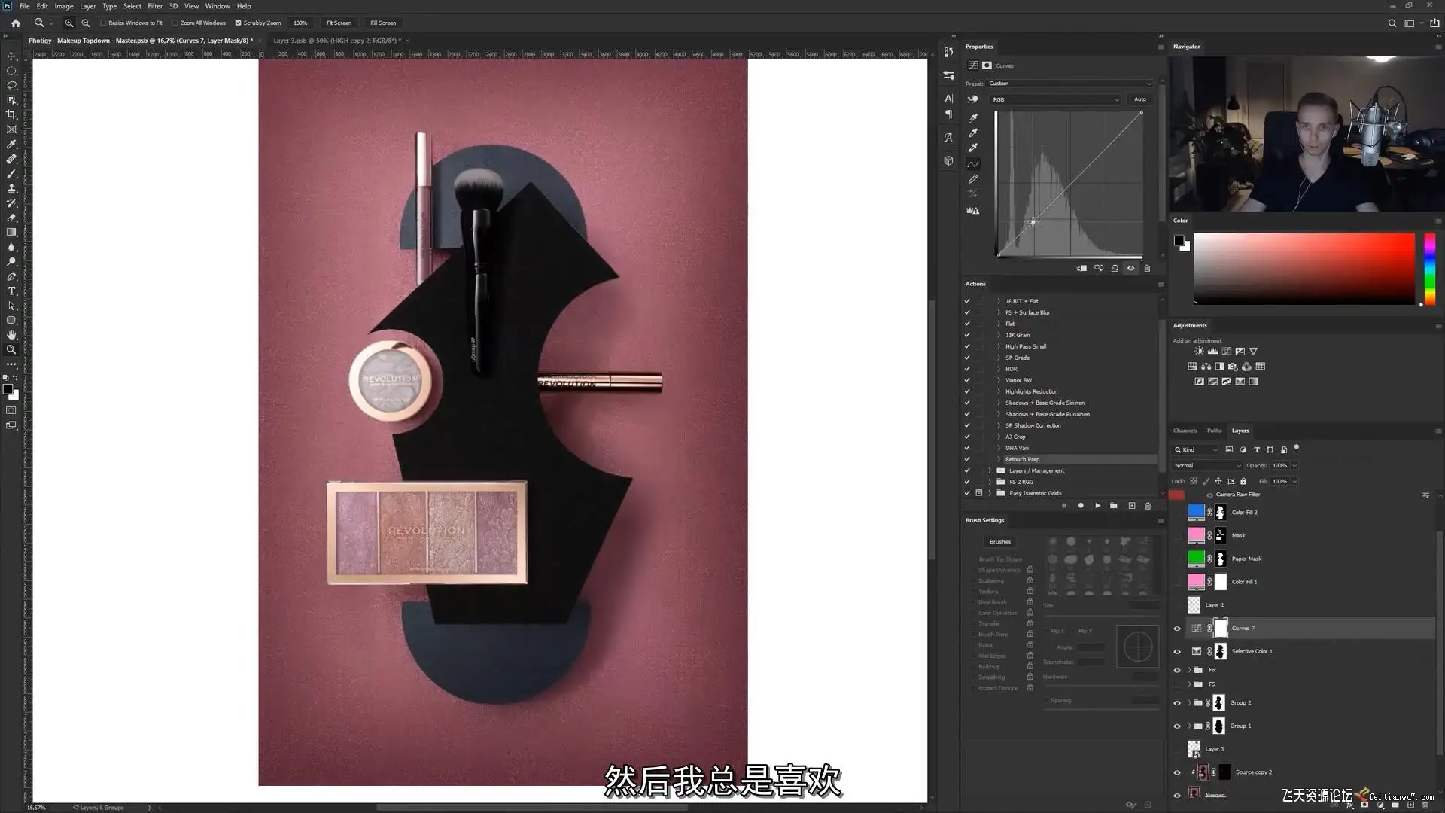The image size is (1445, 813).
Task: Click the Fit Screen button
Action: pyautogui.click(x=339, y=23)
